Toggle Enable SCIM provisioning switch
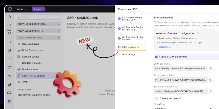Image resolution: width=219 pixels, height=109 pixels. pyautogui.click(x=157, y=57)
